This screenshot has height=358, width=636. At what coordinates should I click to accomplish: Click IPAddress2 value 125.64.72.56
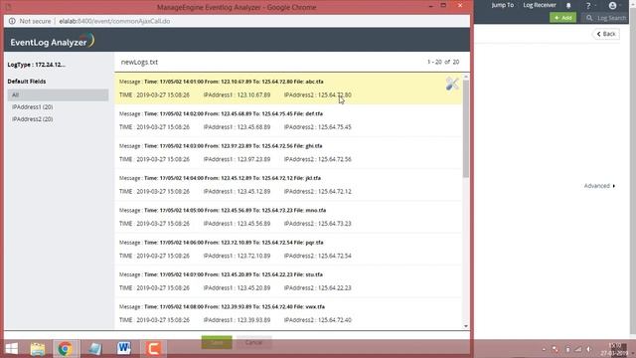[335, 159]
